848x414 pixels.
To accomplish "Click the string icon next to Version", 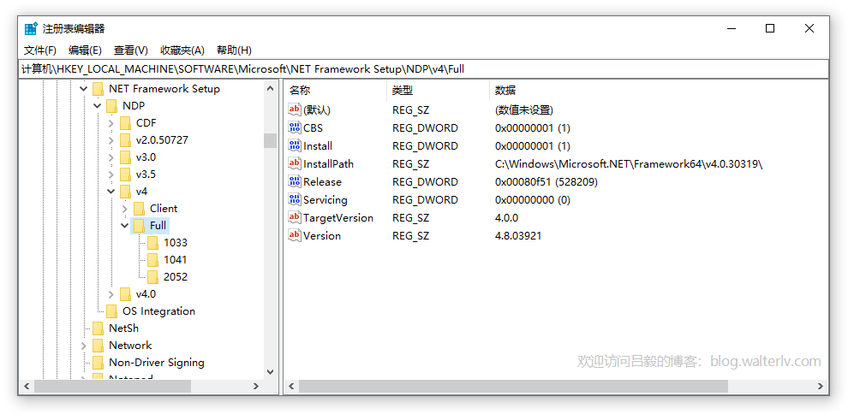I will pyautogui.click(x=296, y=236).
